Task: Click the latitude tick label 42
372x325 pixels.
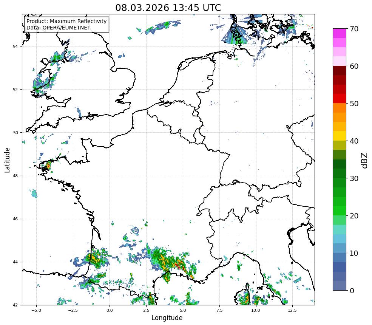Action: [x=15, y=305]
